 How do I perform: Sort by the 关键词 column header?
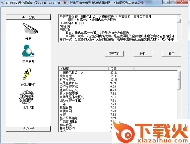tap(84, 68)
